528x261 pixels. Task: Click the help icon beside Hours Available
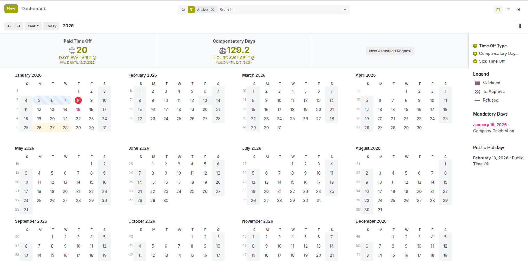pos(253,58)
